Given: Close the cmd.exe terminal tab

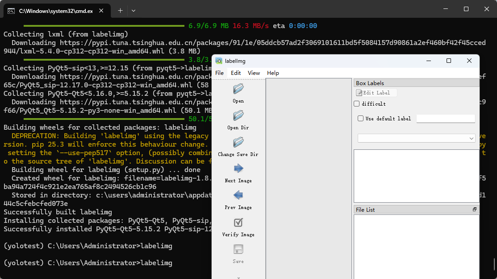Looking at the screenshot, I should pyautogui.click(x=101, y=11).
